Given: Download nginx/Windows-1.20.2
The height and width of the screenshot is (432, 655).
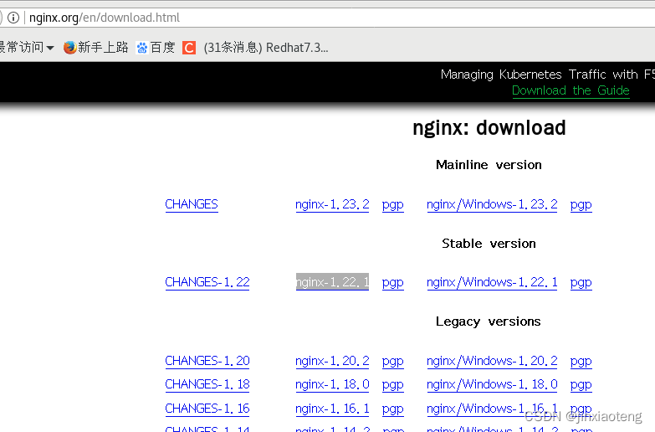Looking at the screenshot, I should click(x=492, y=361).
